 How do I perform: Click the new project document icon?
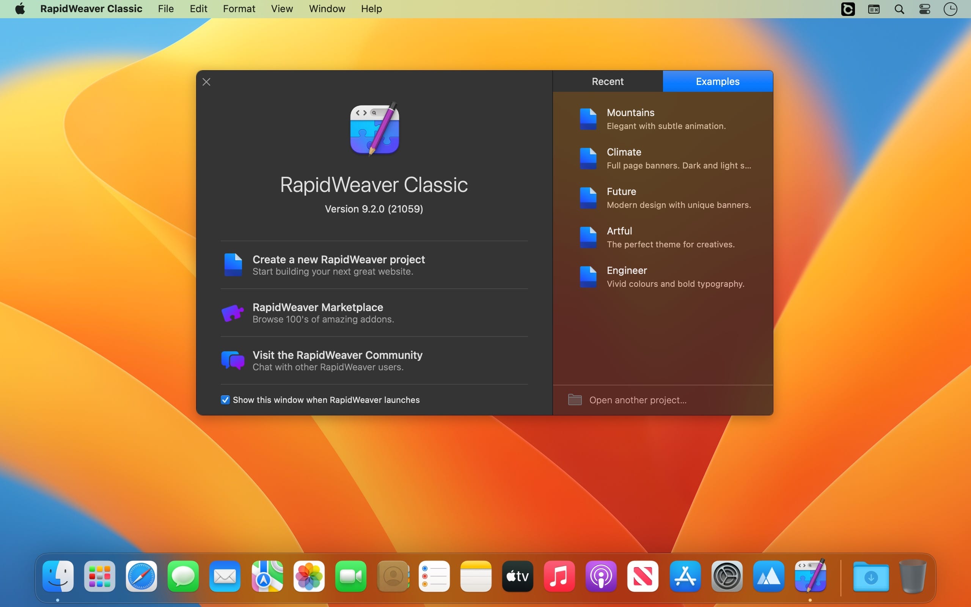tap(233, 264)
